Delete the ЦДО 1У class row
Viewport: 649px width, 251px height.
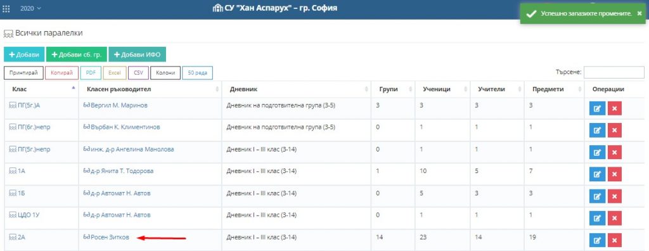tap(615, 218)
